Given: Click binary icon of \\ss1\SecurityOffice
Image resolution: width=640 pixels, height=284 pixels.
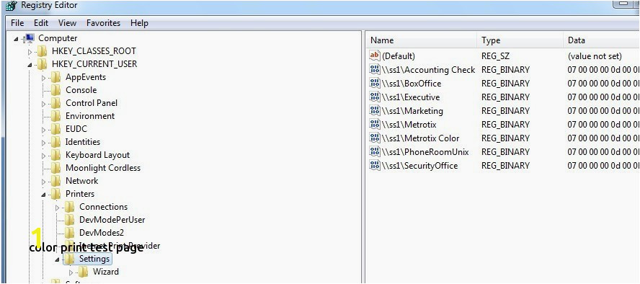Looking at the screenshot, I should coord(374,165).
